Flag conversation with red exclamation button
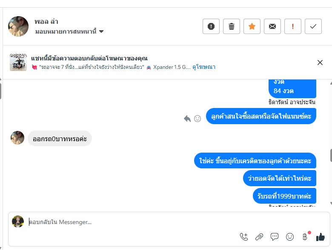Screen dimensions: 332x250 [x=293, y=26]
